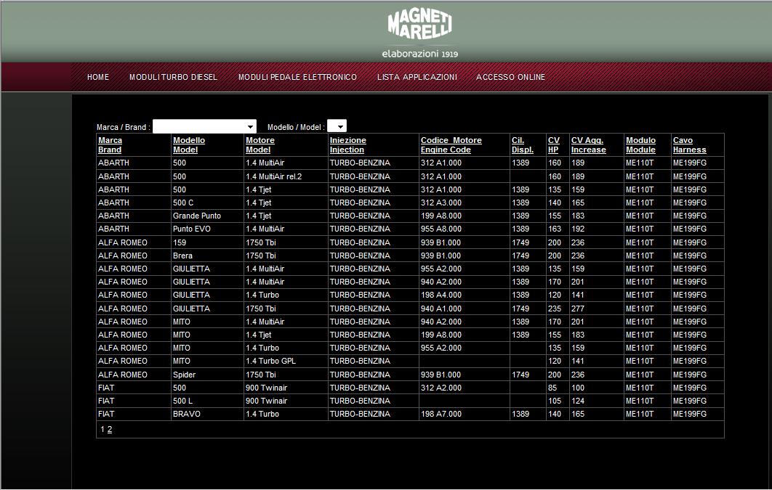
Task: Sort by Iniezione Injection column header
Action: (x=347, y=145)
